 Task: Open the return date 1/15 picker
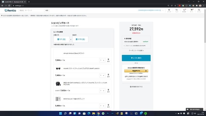click(80, 39)
